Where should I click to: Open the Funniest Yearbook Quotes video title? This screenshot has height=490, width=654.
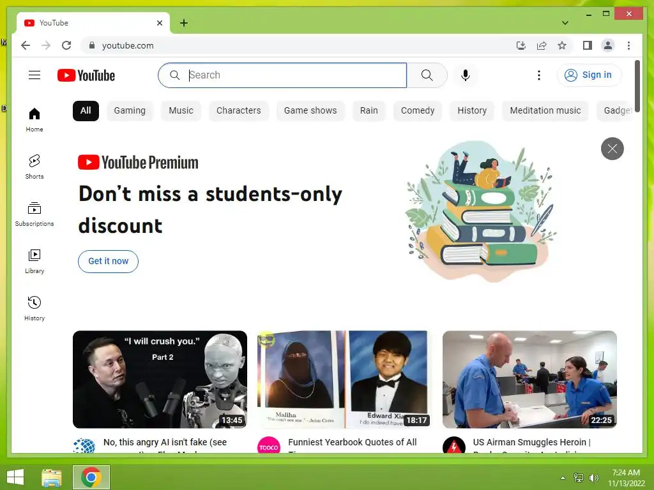352,444
